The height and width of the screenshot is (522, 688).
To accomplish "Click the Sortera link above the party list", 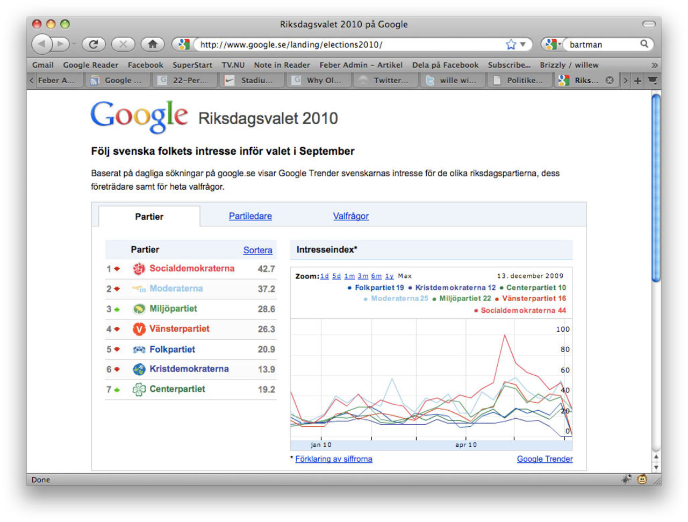I will tap(258, 250).
